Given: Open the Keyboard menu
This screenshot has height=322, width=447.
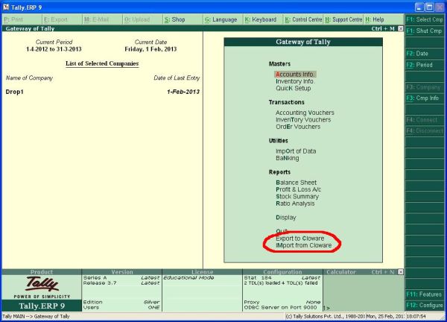Looking at the screenshot, I should point(261,19).
